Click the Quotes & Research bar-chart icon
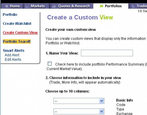147x115 pixels. (x=54, y=6)
